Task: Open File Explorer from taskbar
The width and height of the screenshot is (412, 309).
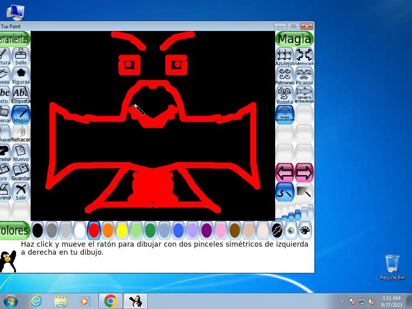Action: (61, 301)
